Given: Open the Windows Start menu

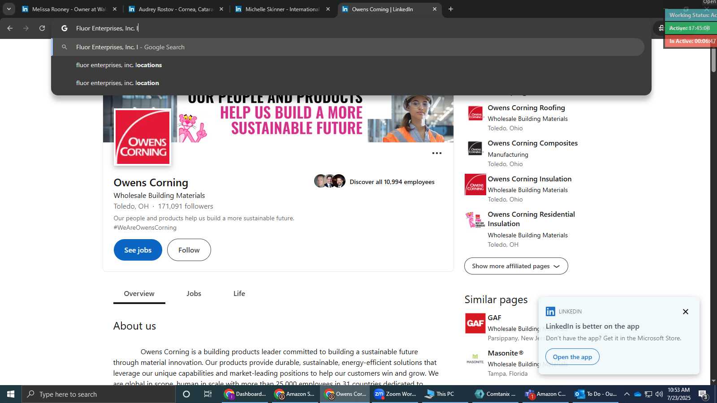Looking at the screenshot, I should (11, 394).
